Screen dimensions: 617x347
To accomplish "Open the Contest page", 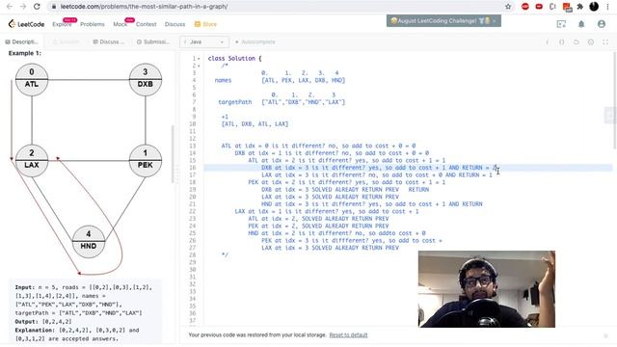I will (146, 24).
